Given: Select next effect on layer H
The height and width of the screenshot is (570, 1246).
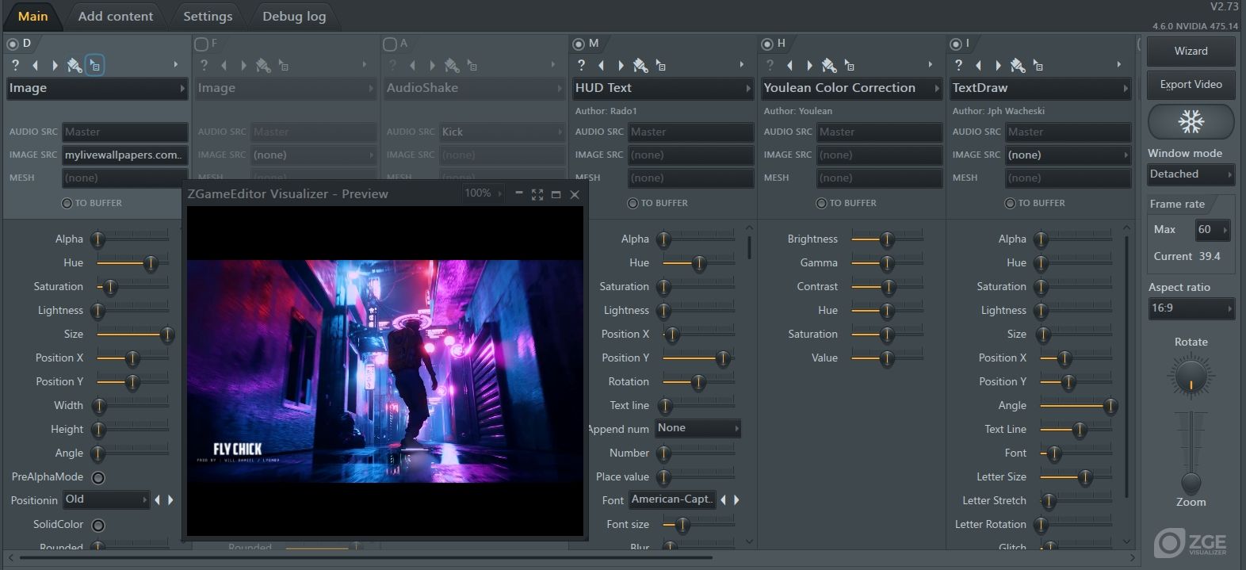Looking at the screenshot, I should [x=809, y=65].
